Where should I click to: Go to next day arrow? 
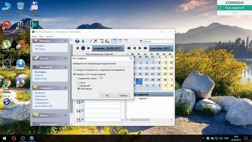click(89, 48)
